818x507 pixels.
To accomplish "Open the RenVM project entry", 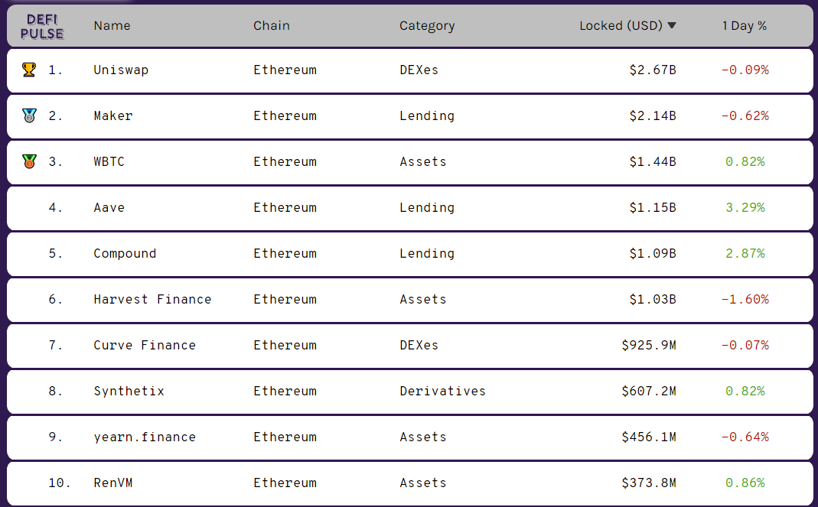I will 113,483.
